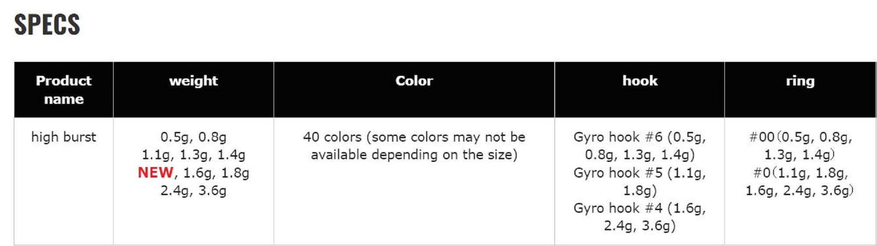Select the high burst product name cell
Screen dimensions: 877x246
[64, 137]
